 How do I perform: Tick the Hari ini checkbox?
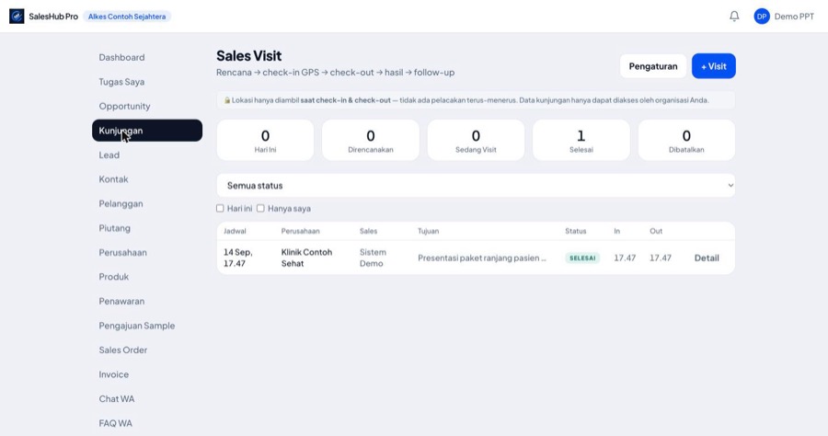(x=220, y=209)
